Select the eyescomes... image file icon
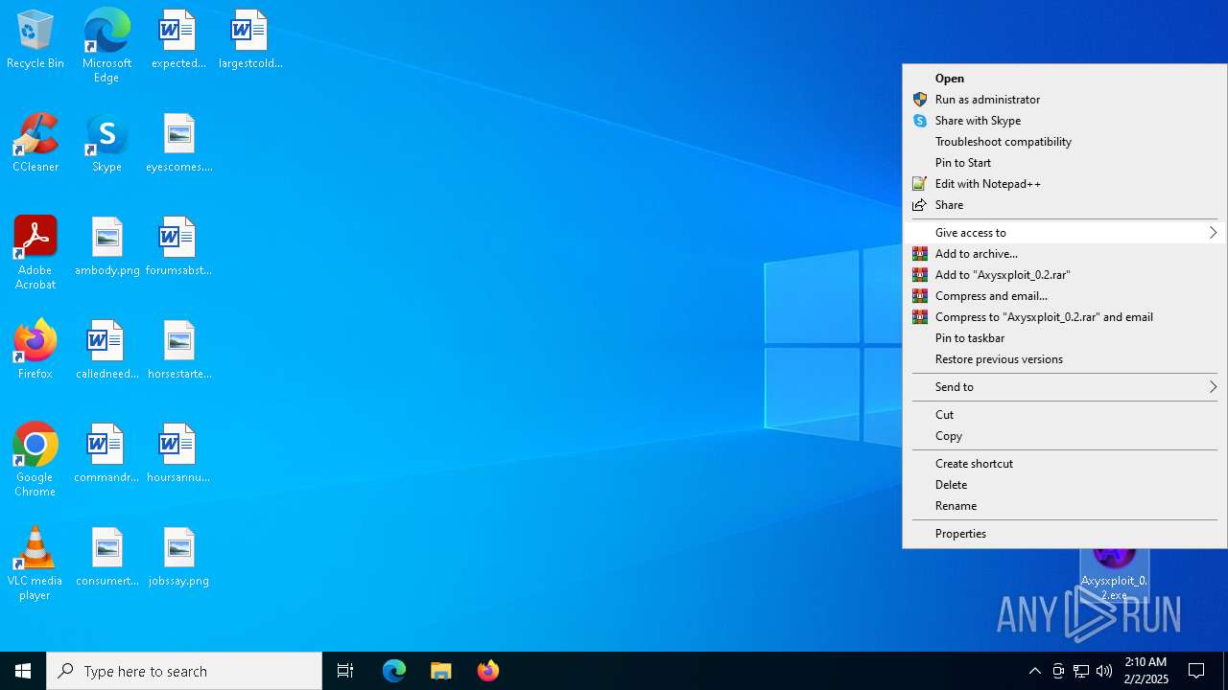This screenshot has width=1228, height=690. [x=178, y=144]
